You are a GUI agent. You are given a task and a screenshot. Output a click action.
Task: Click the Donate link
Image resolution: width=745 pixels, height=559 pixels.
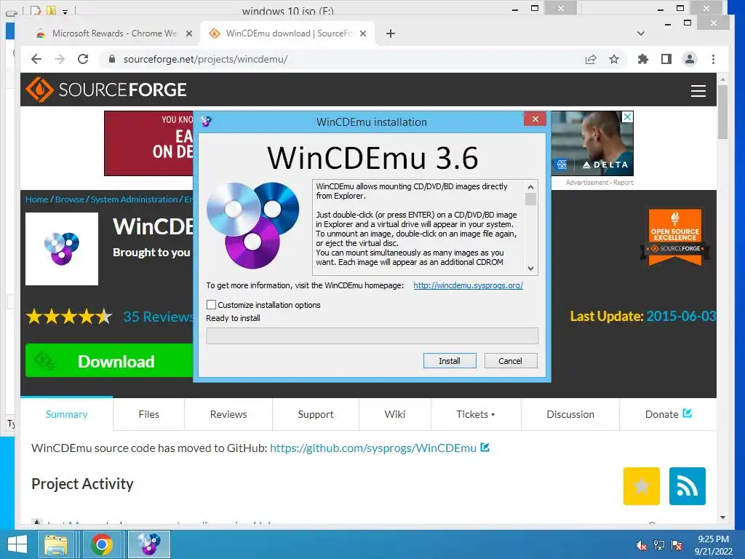(x=668, y=414)
